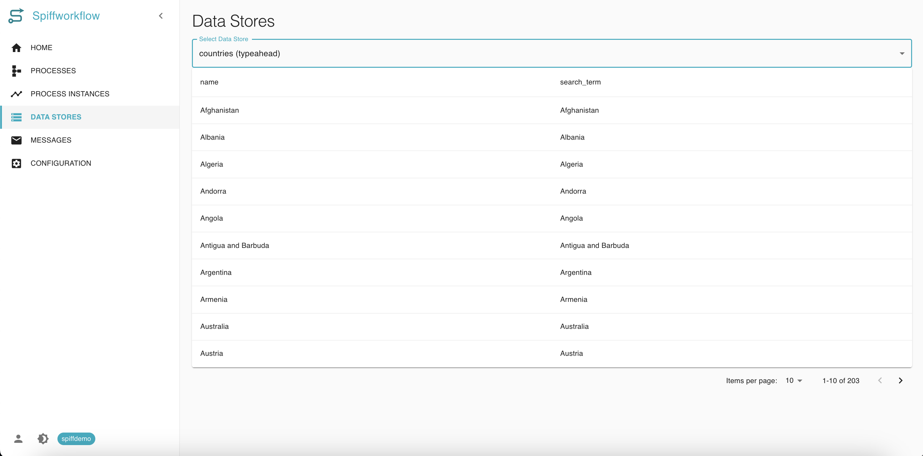Click the Data Stores page heading

pos(233,21)
